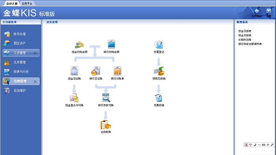Open the 资金日报表 report link

pos(245,31)
